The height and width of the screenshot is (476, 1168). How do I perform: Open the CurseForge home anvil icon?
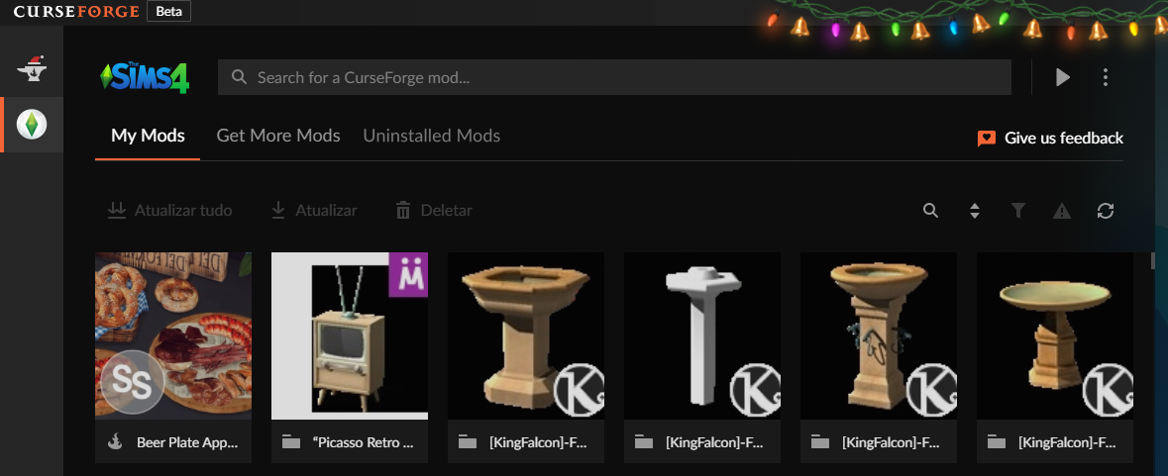click(x=32, y=67)
